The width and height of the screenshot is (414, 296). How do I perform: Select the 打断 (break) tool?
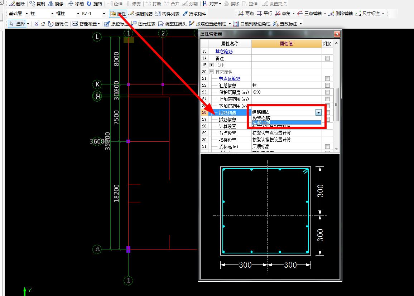[153, 4]
